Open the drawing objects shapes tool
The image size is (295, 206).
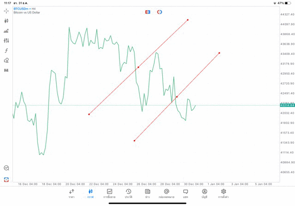coord(6,60)
